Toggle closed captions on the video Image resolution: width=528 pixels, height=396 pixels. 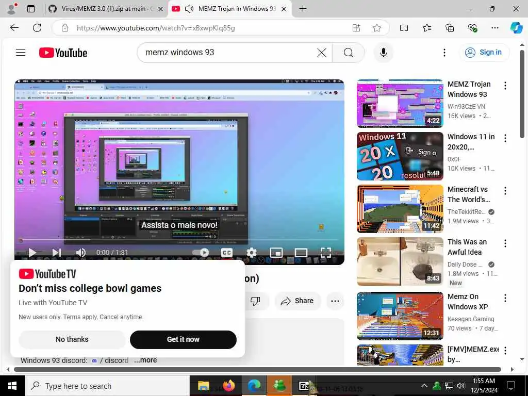[227, 252]
